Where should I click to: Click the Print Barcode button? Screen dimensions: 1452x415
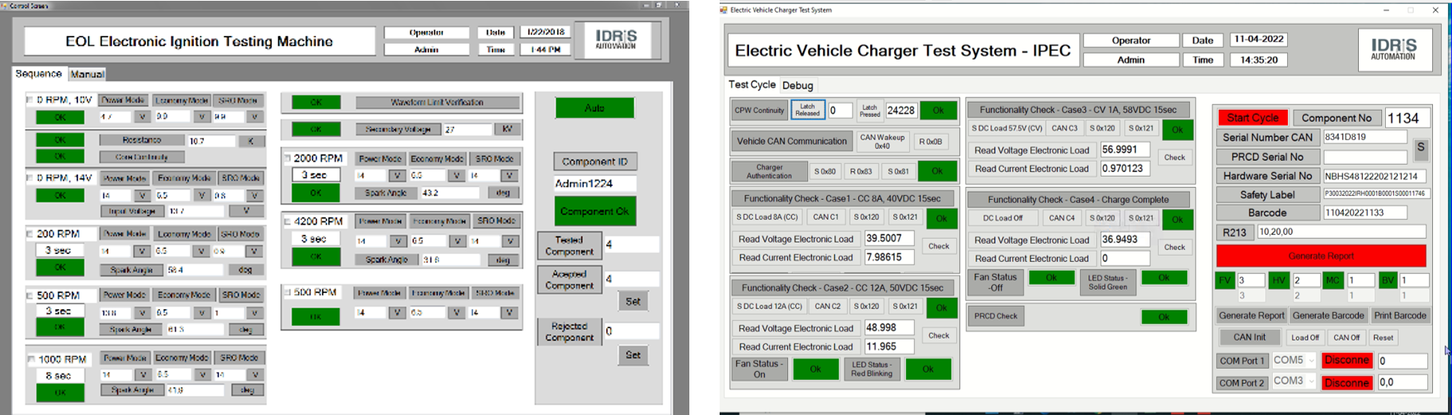[x=1399, y=315]
